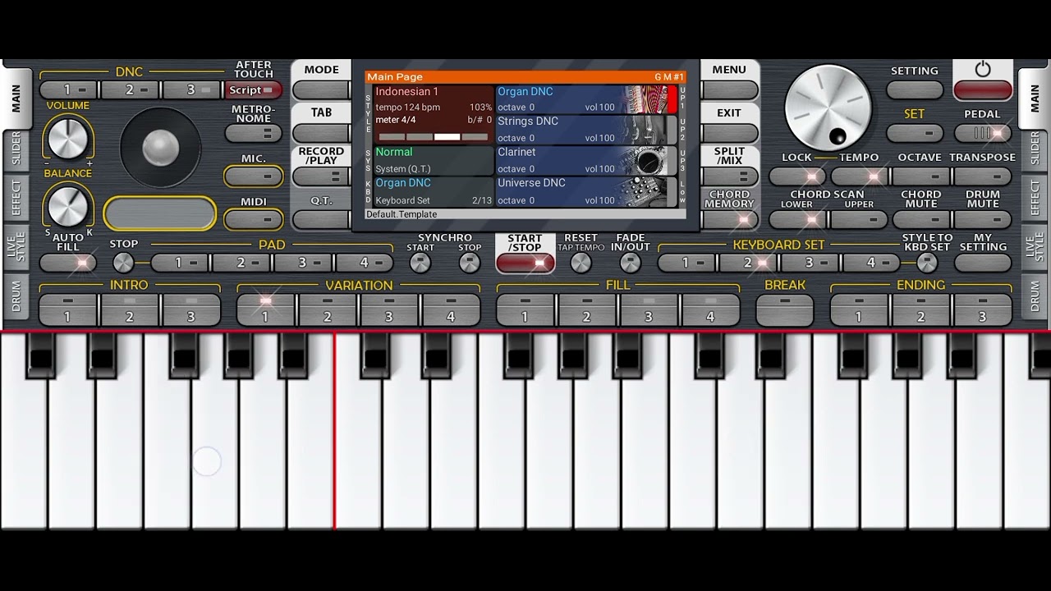Select the right Drum side tab

coord(1035,296)
